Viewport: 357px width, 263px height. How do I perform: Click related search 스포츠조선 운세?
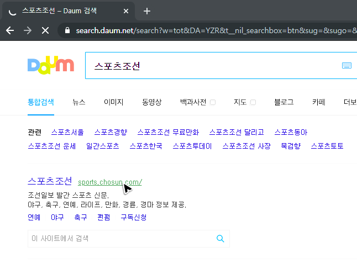click(x=52, y=146)
